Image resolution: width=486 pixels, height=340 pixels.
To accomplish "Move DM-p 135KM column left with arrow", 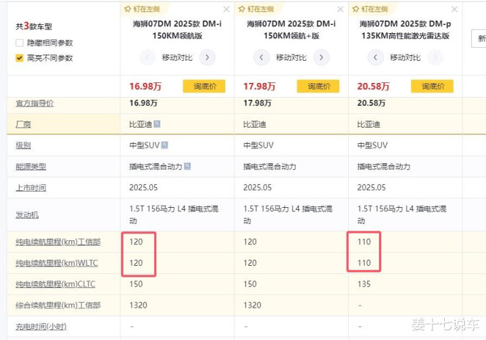I will (x=375, y=57).
